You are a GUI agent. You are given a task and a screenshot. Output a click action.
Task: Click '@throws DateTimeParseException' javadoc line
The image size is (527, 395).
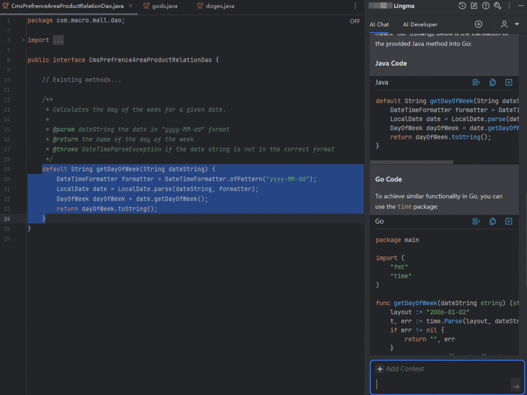coord(190,149)
